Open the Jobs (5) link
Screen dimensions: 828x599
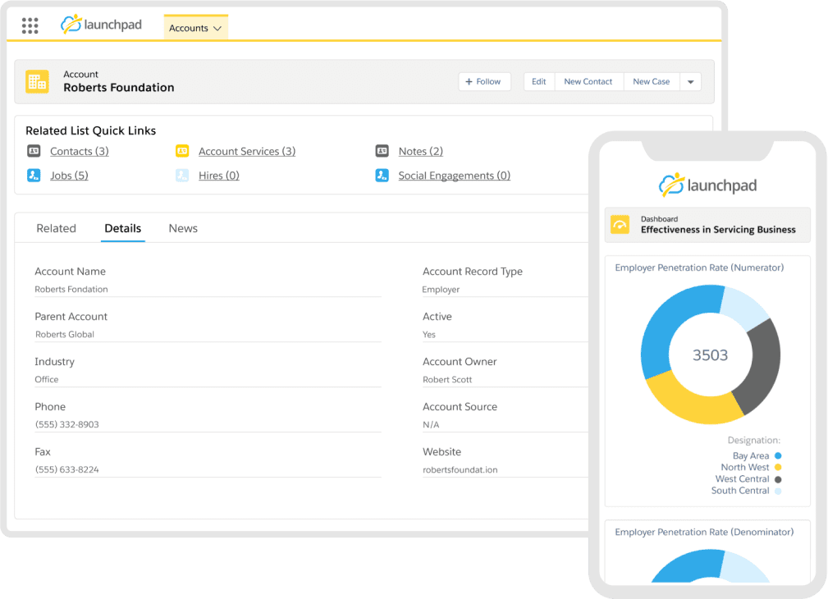coord(69,176)
